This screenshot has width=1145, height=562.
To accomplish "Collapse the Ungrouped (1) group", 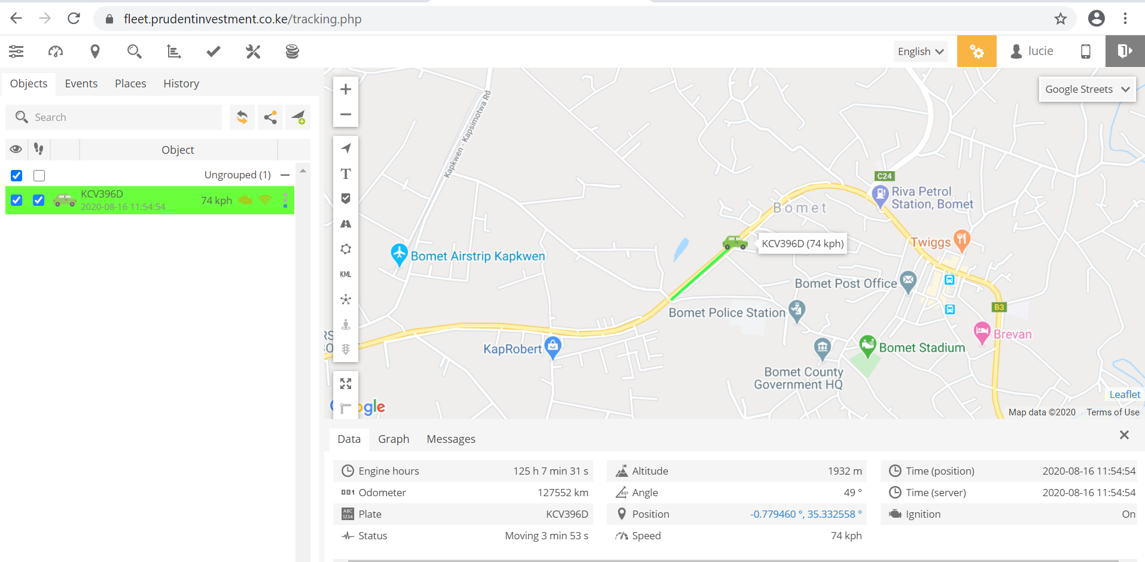I will point(285,175).
